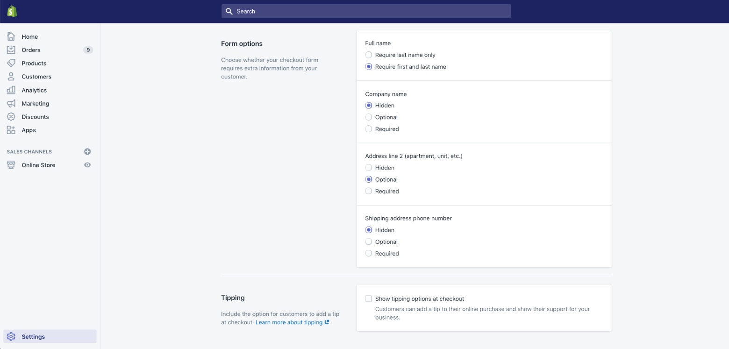Viewport: 729px width, 349px height.
Task: Add a sales channel plus icon
Action: (x=87, y=151)
